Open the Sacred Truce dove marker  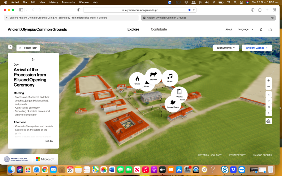pos(173,104)
